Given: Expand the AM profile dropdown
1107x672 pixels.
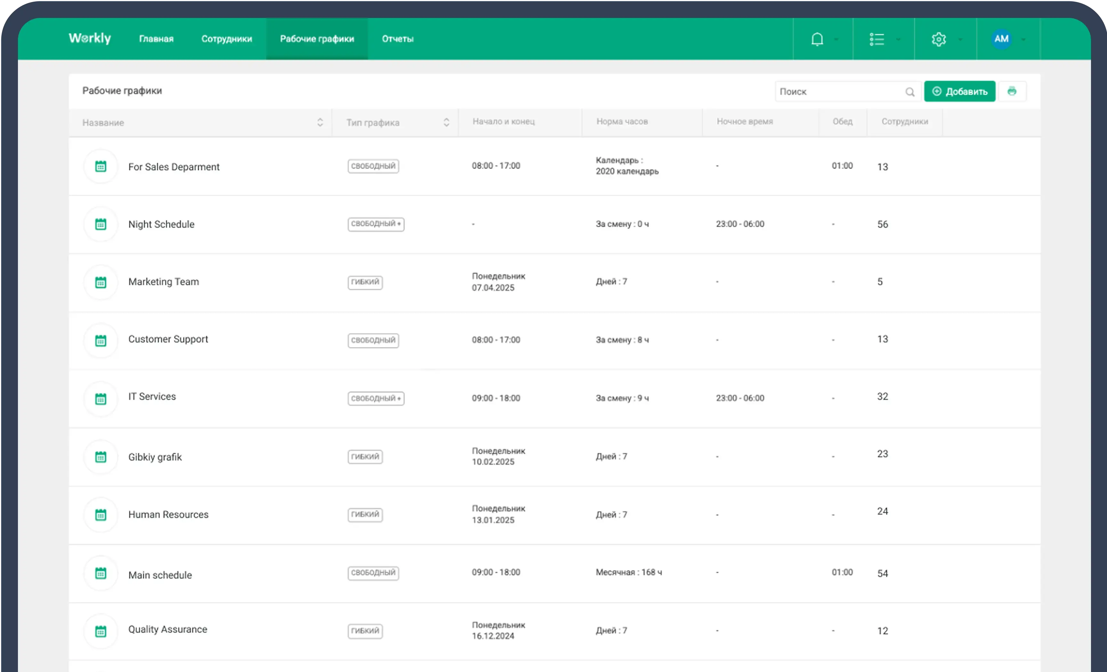Looking at the screenshot, I should coord(1023,39).
